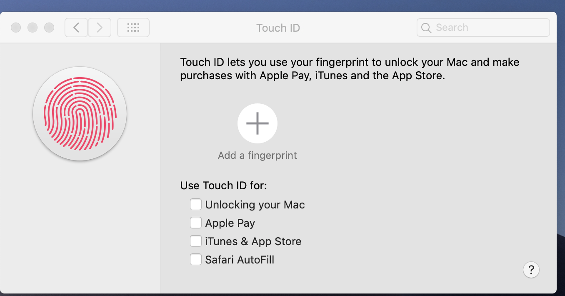565x296 pixels.
Task: Click the "Use Touch ID for:" heading
Action: pyautogui.click(x=223, y=186)
